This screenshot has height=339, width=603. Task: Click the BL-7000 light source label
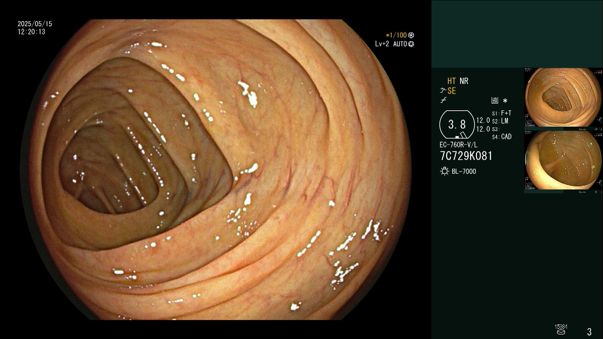click(464, 171)
